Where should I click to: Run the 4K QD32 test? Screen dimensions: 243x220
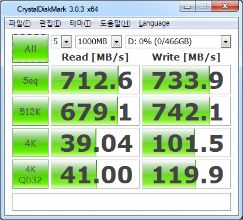[x=30, y=174]
